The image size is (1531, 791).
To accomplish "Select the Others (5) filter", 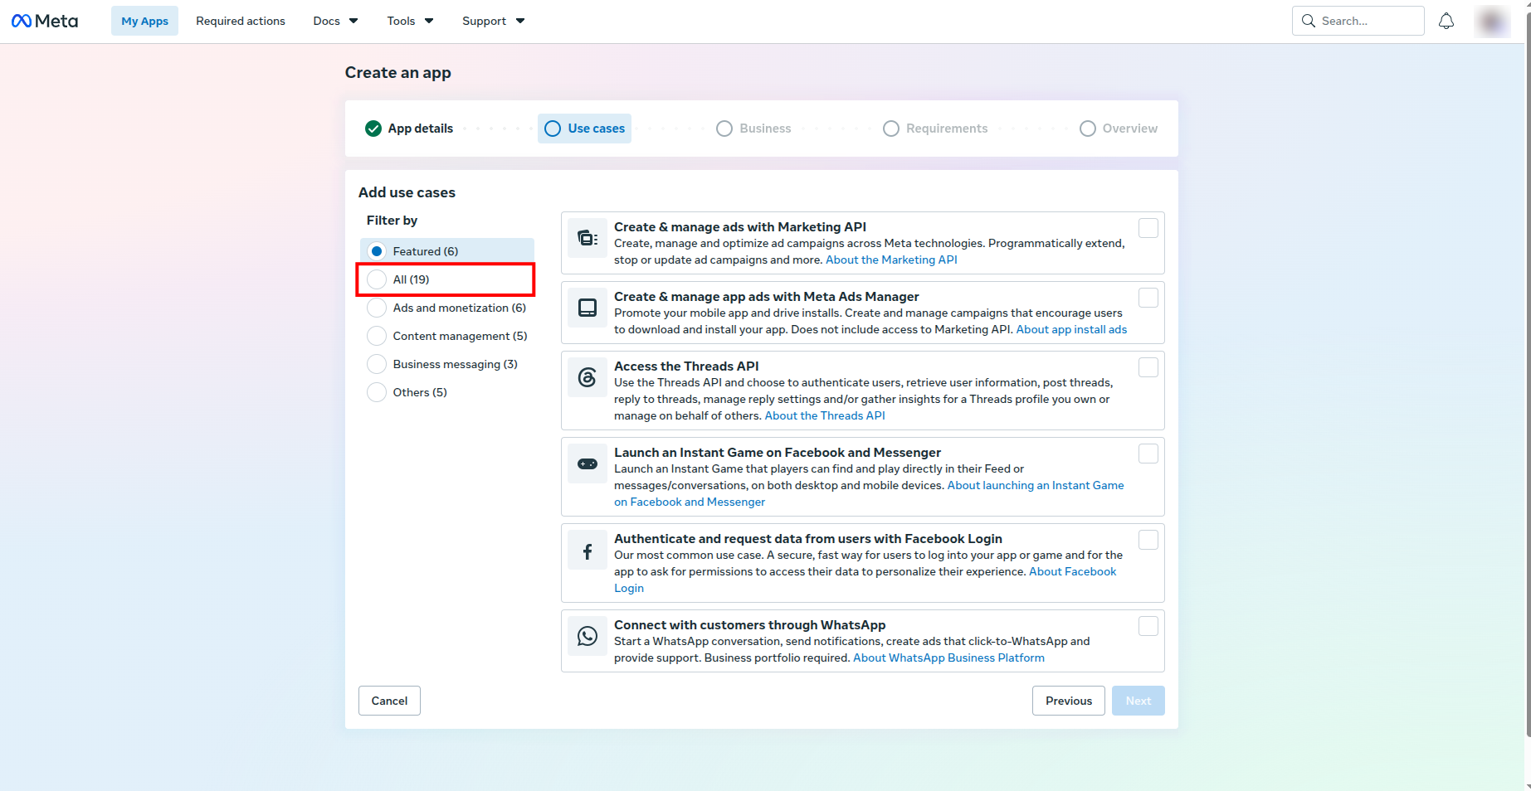I will (447, 392).
